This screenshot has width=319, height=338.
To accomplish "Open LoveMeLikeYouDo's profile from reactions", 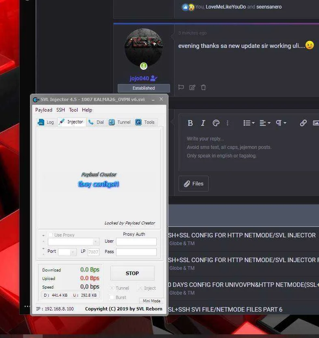I will [x=226, y=7].
